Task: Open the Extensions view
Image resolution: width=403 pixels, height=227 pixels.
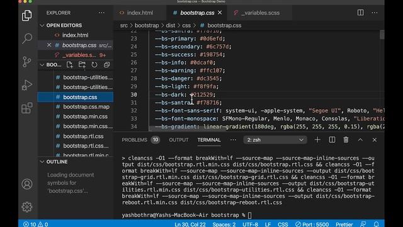Action: [x=26, y=108]
